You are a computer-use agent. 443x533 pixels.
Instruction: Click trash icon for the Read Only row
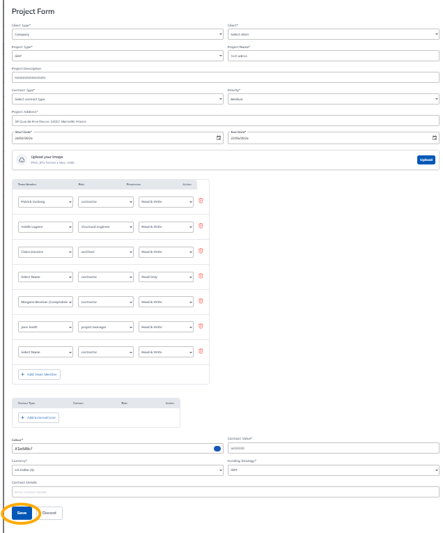coord(201,277)
